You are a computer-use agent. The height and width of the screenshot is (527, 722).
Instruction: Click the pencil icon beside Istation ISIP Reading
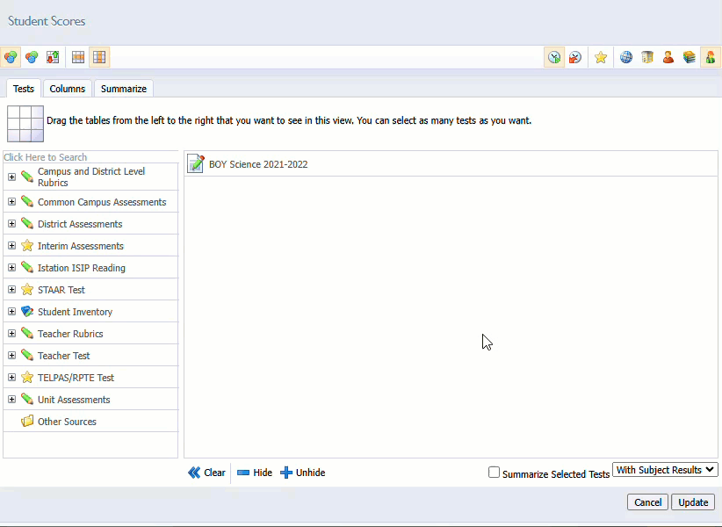coord(27,267)
